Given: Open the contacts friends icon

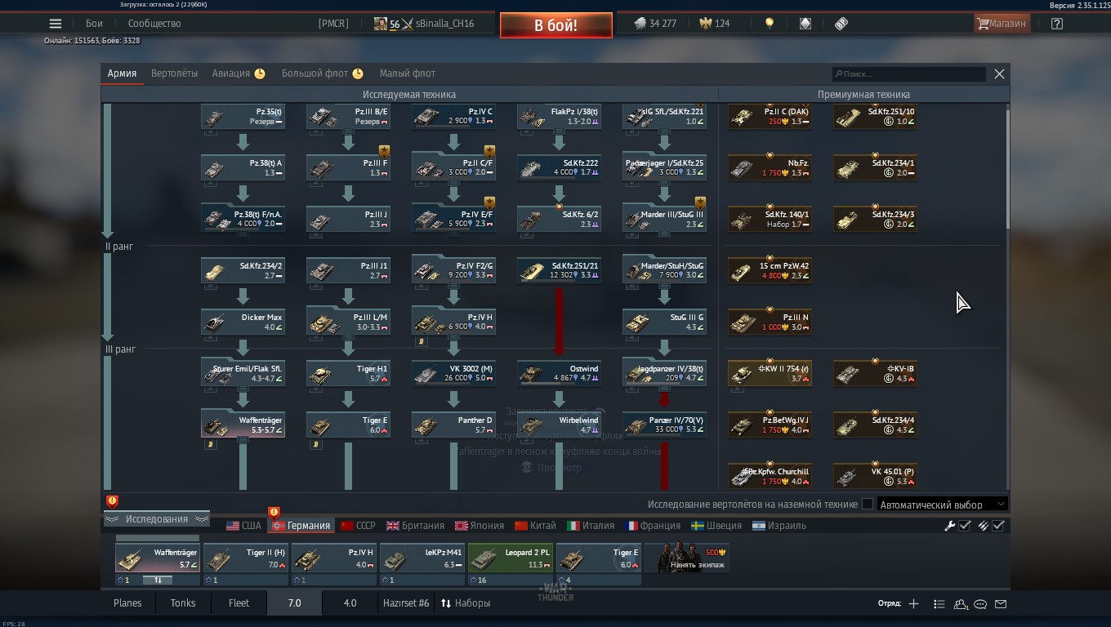Looking at the screenshot, I should pos(961,603).
